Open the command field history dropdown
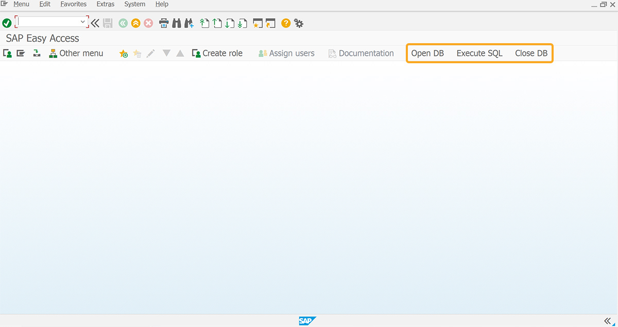 point(83,22)
